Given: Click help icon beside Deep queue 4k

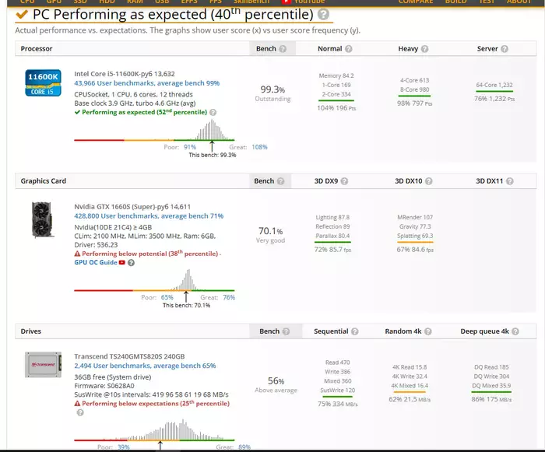Looking at the screenshot, I should click(x=515, y=331).
